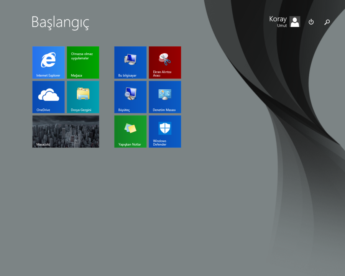
Task: Launch the OneDrive tile
Action: click(48, 97)
